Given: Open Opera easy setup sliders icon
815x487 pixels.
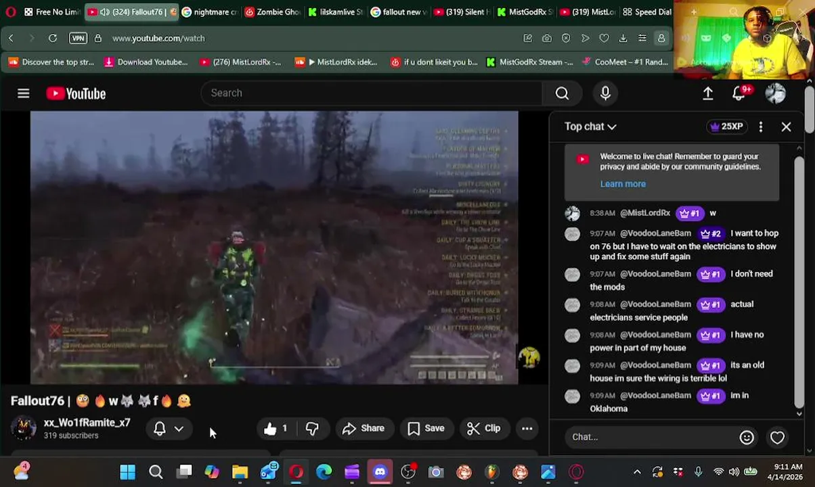Looking at the screenshot, I should coord(642,39).
